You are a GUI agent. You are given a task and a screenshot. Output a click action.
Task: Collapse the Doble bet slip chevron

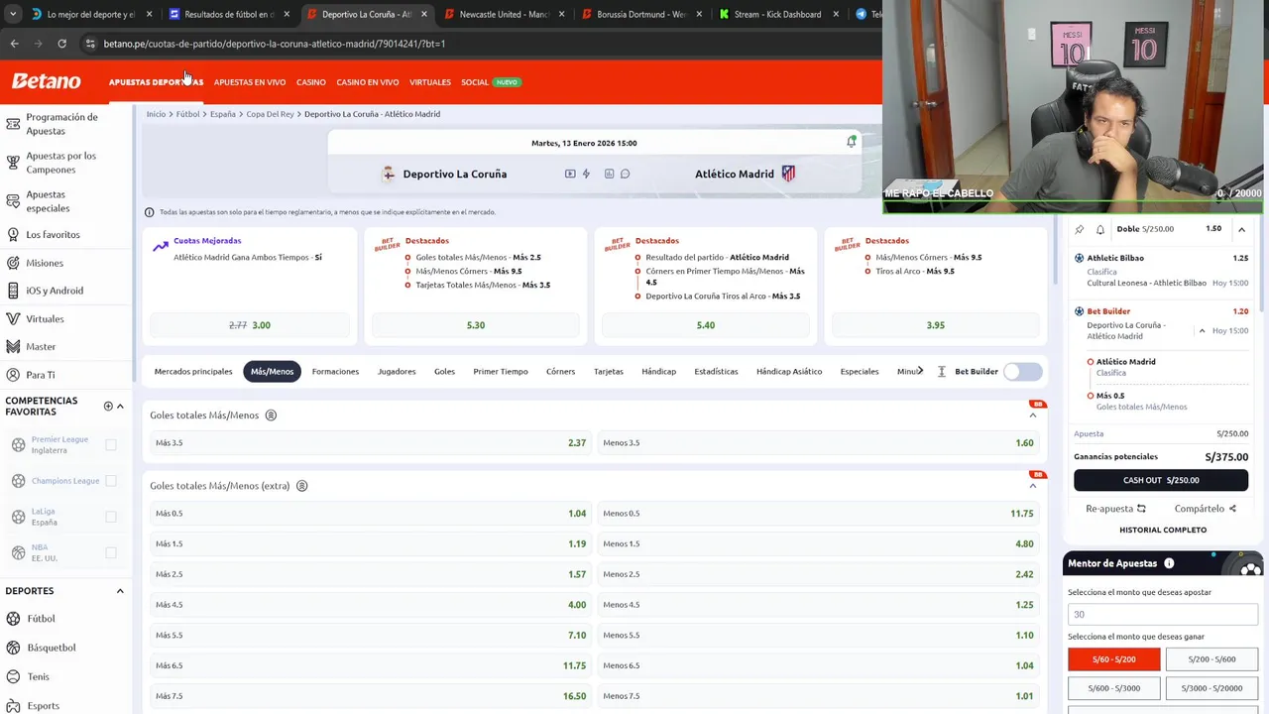pyautogui.click(x=1241, y=229)
